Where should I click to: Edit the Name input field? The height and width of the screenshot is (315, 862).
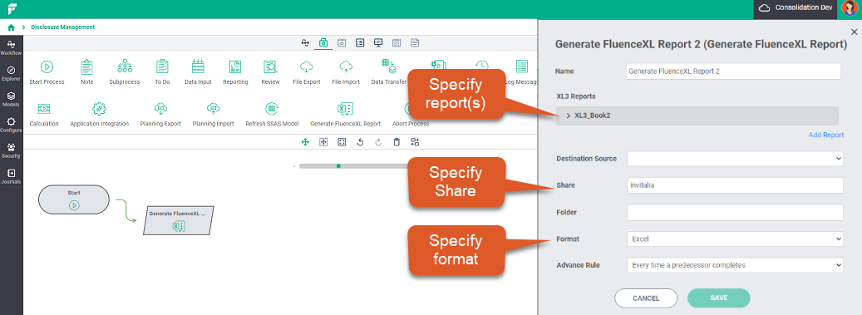[x=733, y=71]
